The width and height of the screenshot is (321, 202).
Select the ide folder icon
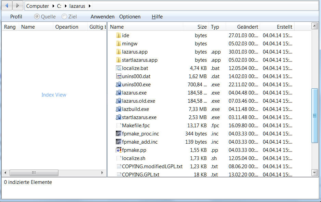119,35
